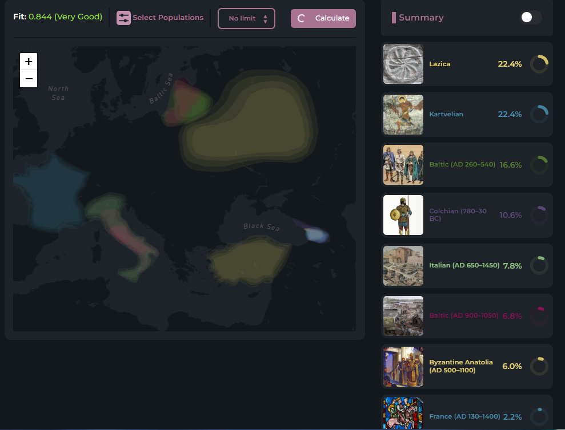Click the Lazica percentage ring icon
This screenshot has width=565, height=430.
pyautogui.click(x=539, y=64)
